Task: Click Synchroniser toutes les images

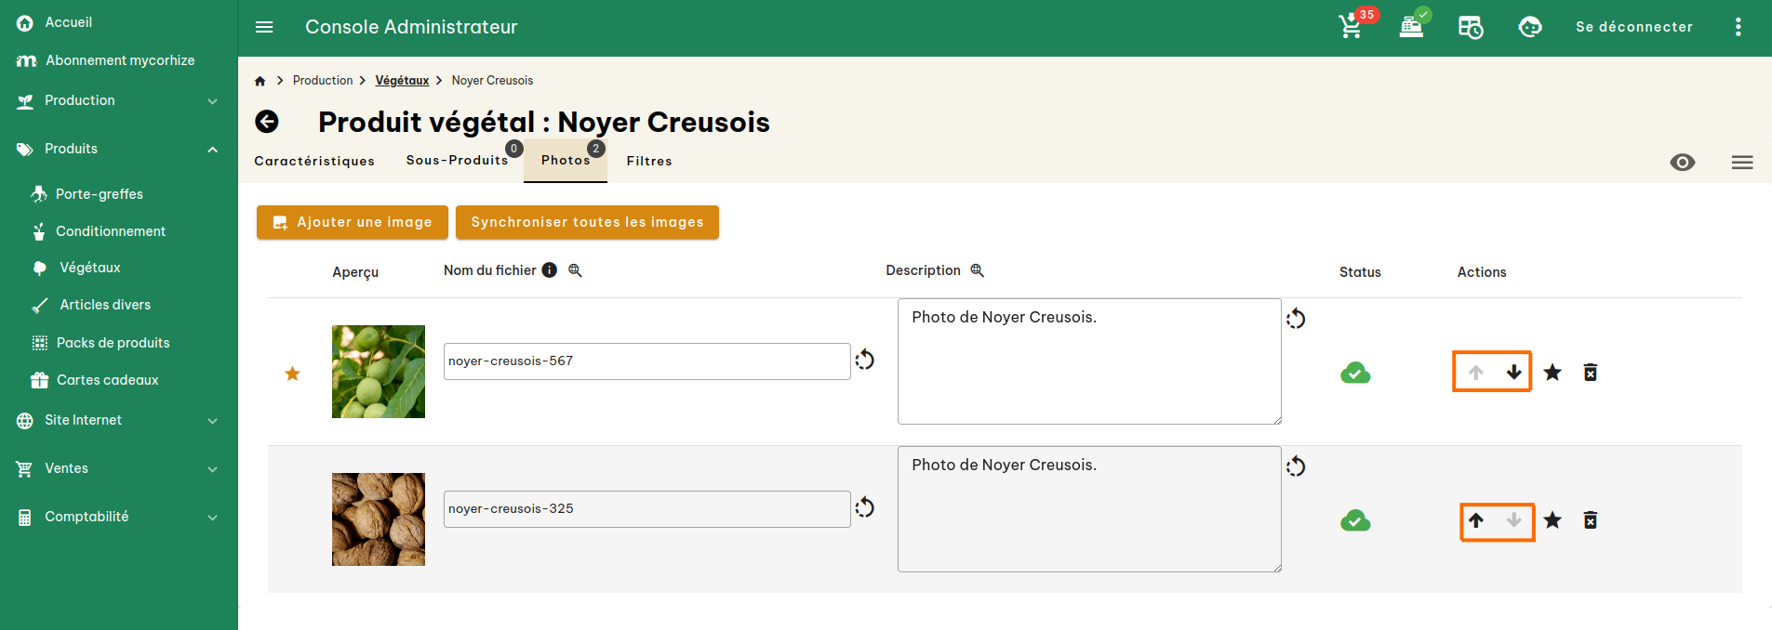Action: click(587, 222)
